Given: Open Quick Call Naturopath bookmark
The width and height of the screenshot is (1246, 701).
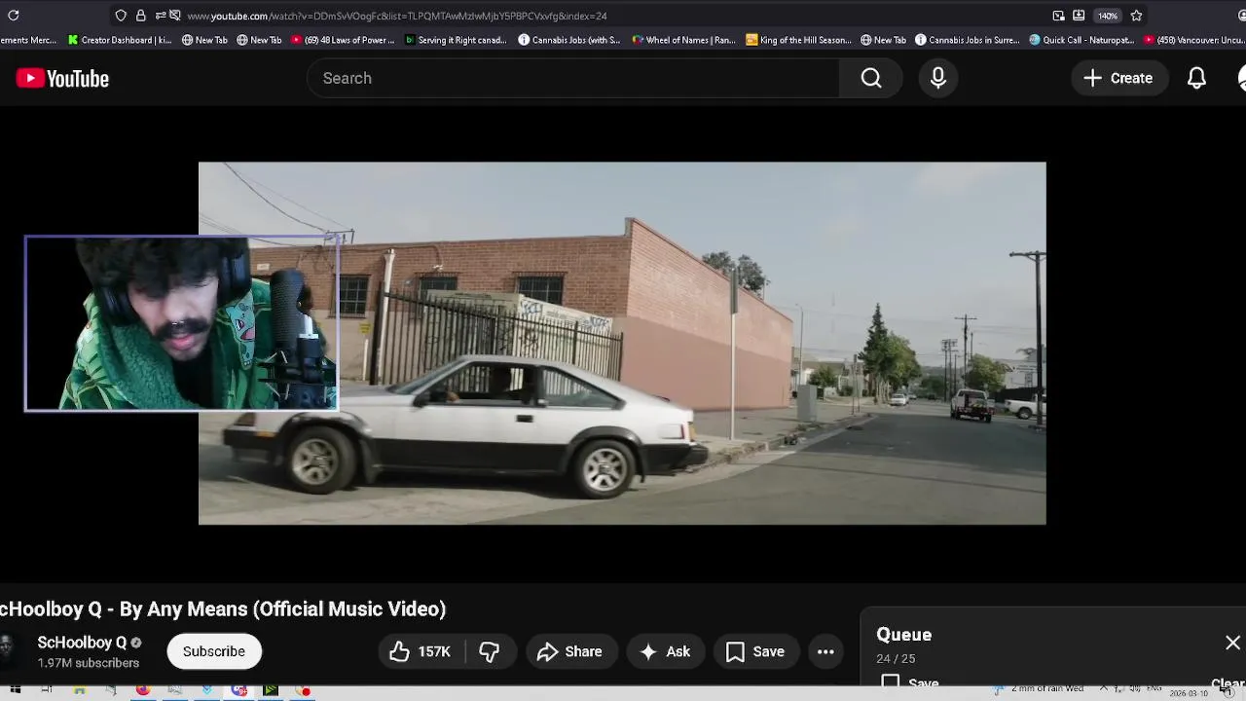Looking at the screenshot, I should click(1081, 40).
